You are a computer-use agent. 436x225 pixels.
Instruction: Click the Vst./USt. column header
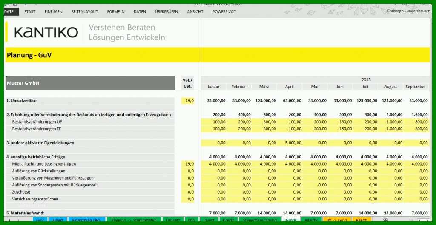[x=188, y=83]
